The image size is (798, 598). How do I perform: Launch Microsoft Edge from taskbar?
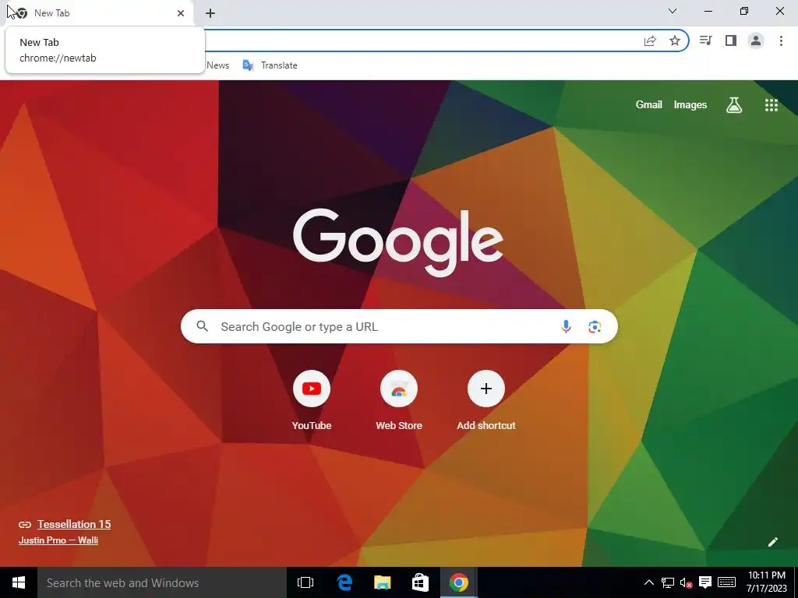(x=344, y=582)
